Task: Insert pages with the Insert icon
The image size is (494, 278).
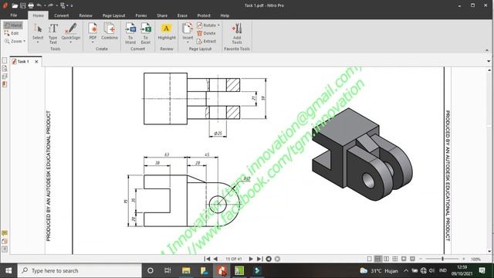Action: (x=188, y=31)
